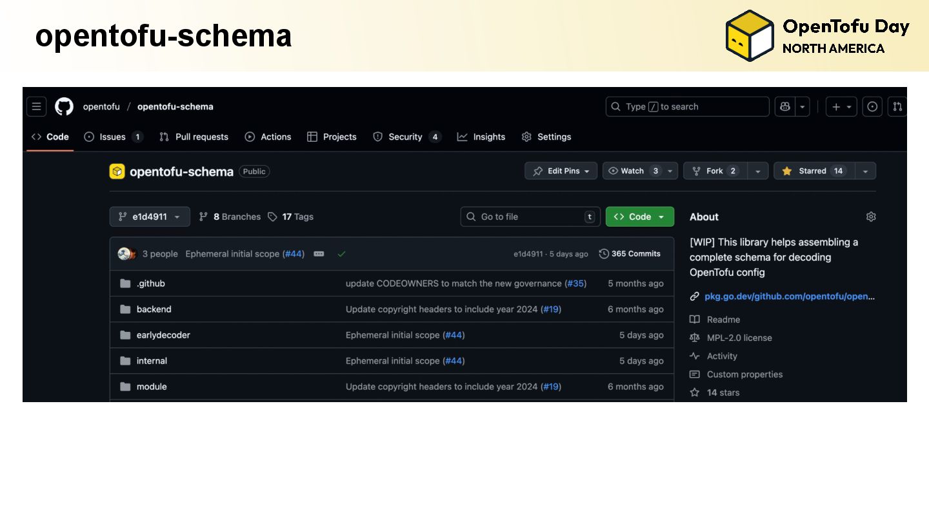The height and width of the screenshot is (522, 929).
Task: Open the internal folder
Action: pos(152,361)
